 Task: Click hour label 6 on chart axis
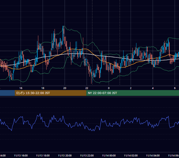(x=175, y=88)
